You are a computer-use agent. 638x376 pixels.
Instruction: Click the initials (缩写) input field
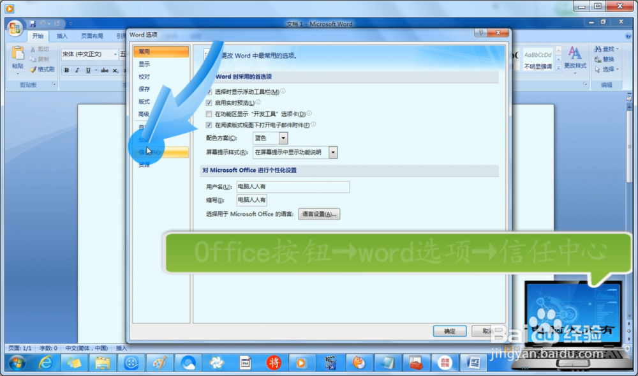click(252, 200)
